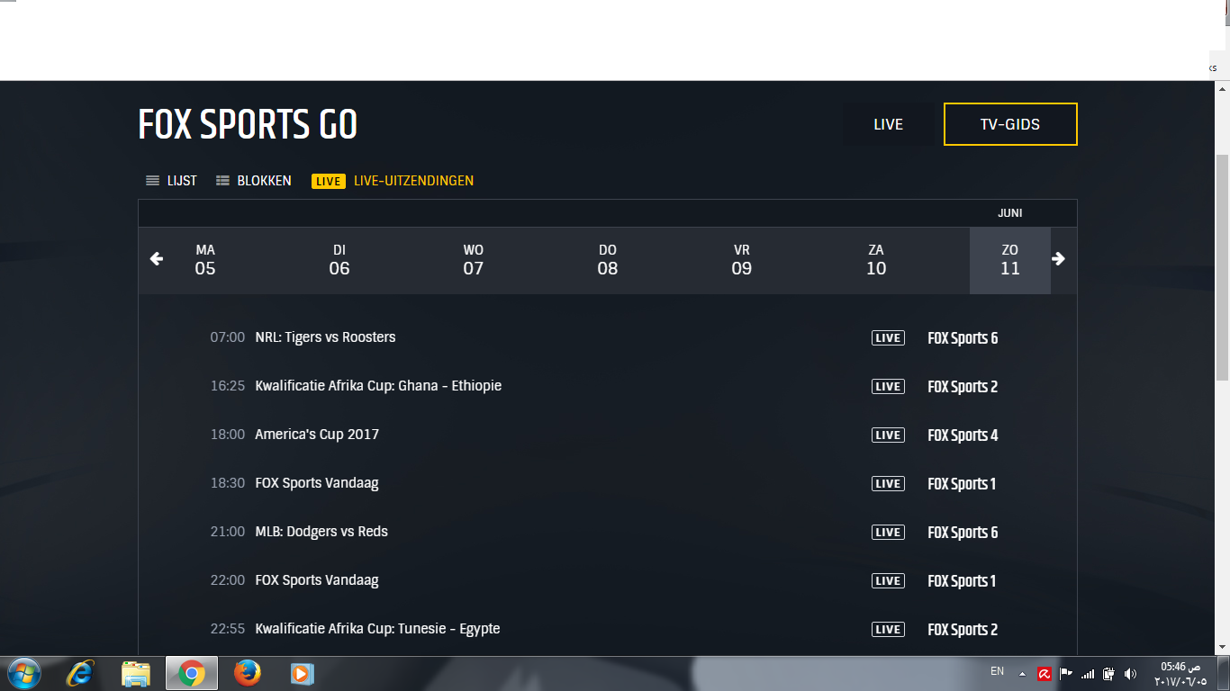Click the 07:00 time label

coord(228,337)
